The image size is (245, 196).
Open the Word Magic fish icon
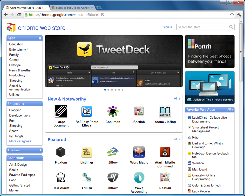[139, 152]
